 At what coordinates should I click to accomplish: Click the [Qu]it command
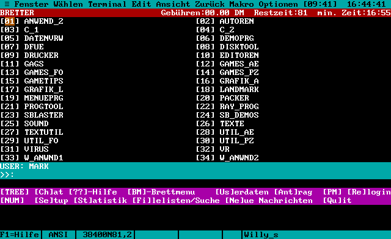tap(337, 201)
